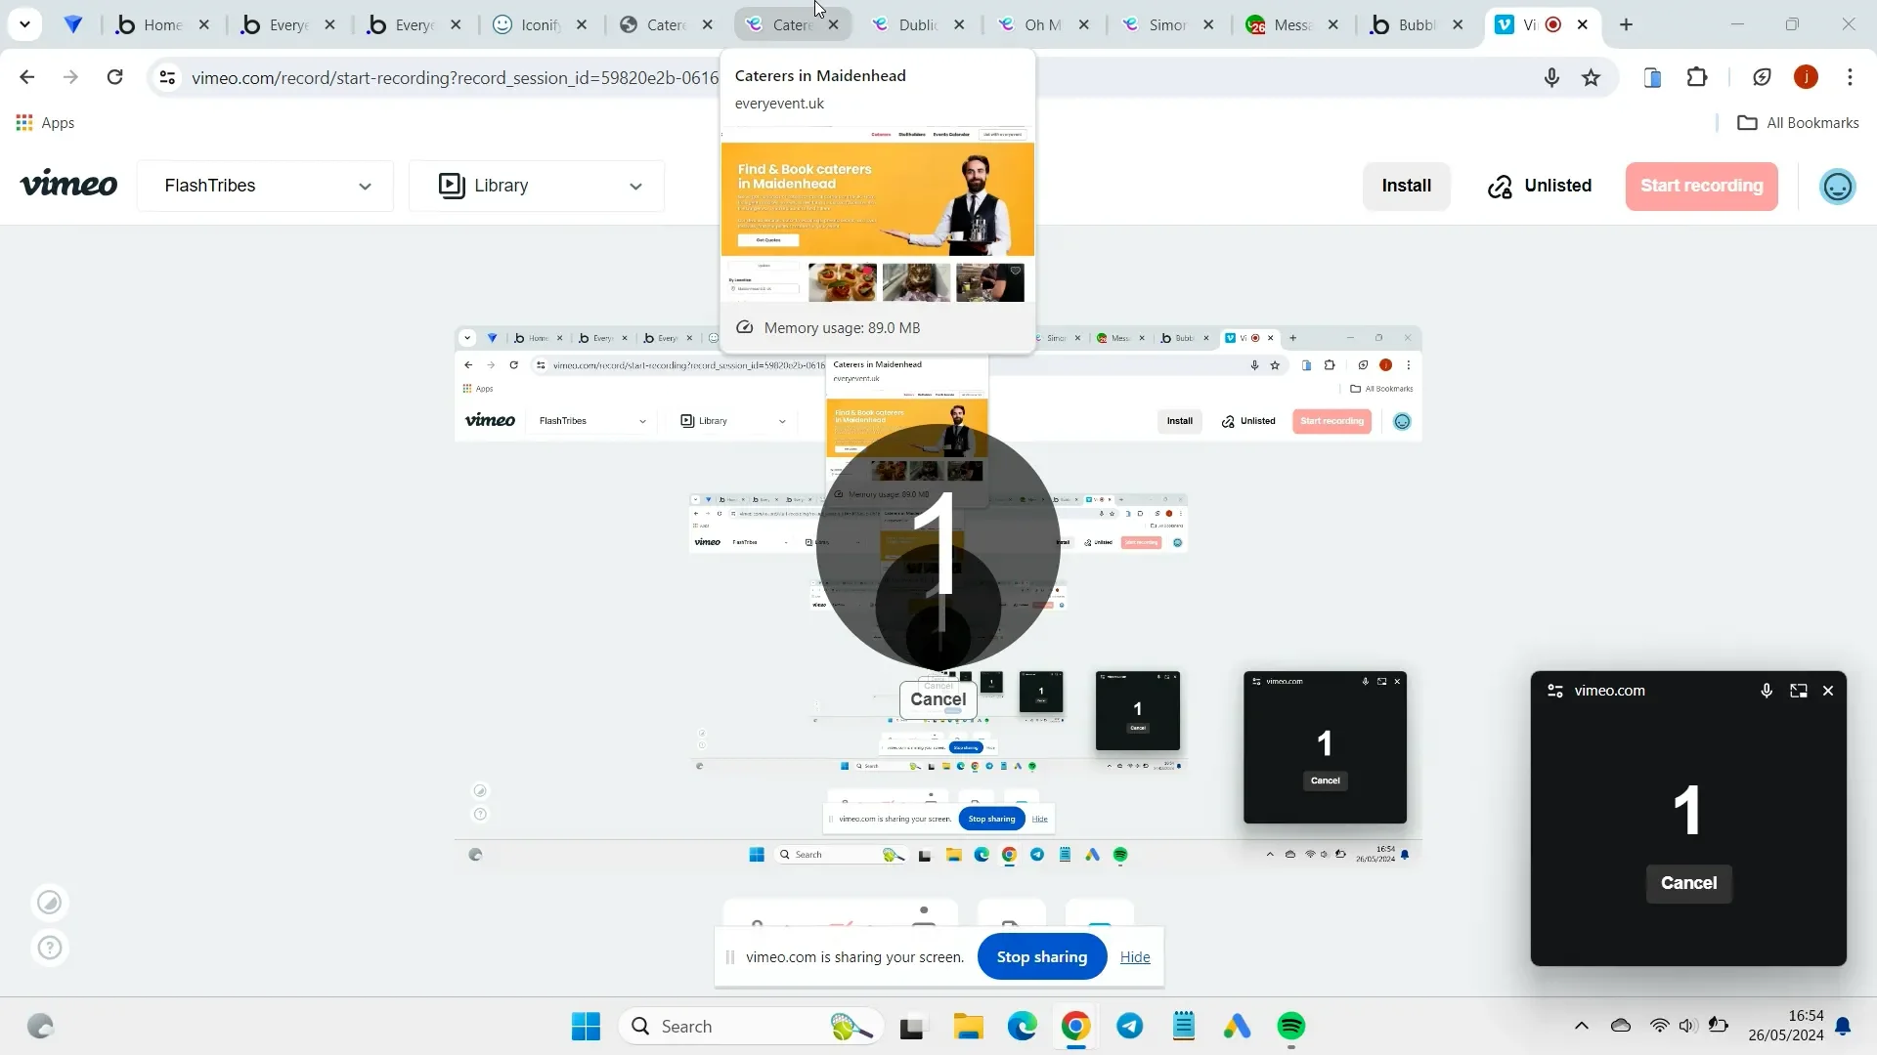Open the Notepad app from the taskbar

point(1183,1027)
